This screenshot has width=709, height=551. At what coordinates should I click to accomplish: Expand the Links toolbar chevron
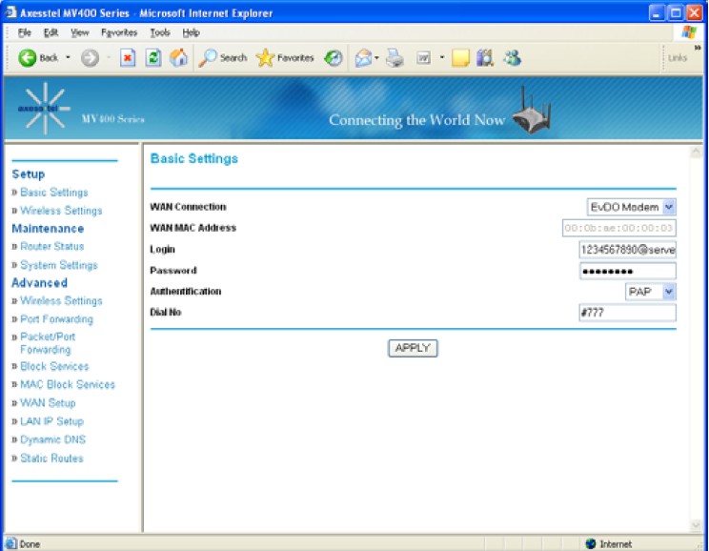tap(698, 48)
